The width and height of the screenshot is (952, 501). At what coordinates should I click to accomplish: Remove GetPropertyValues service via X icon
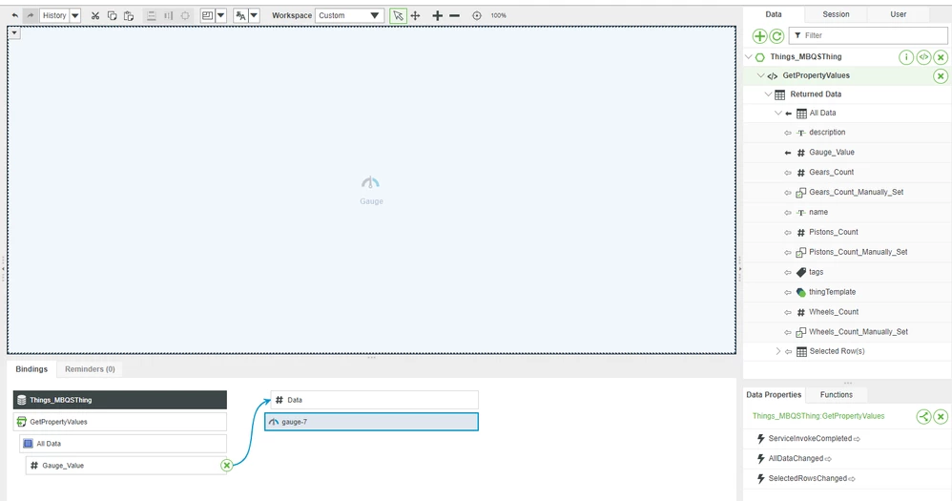tap(941, 76)
